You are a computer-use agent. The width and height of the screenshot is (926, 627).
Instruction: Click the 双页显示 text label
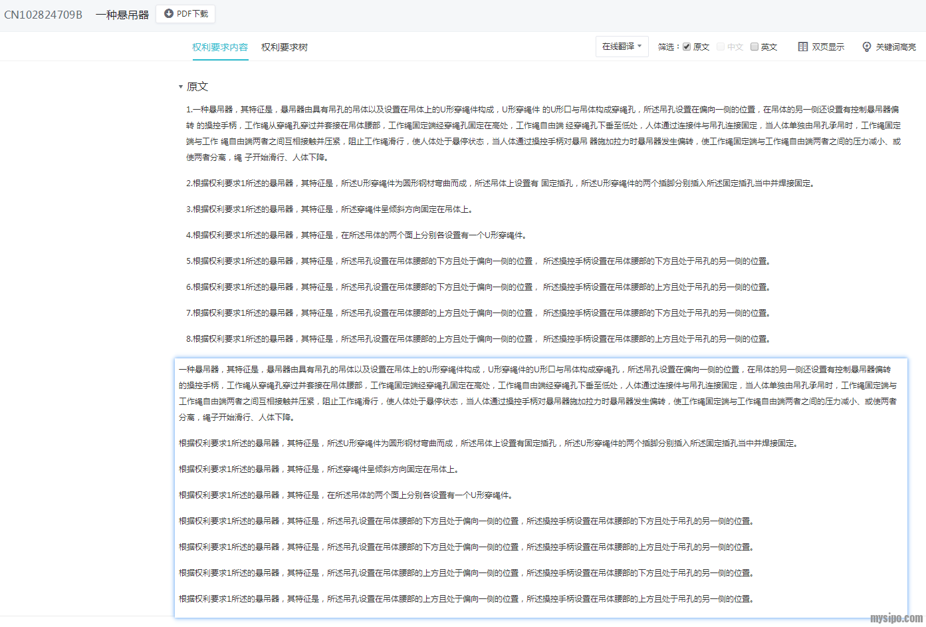point(828,47)
